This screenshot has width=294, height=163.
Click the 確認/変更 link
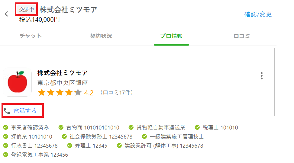coord(258,14)
